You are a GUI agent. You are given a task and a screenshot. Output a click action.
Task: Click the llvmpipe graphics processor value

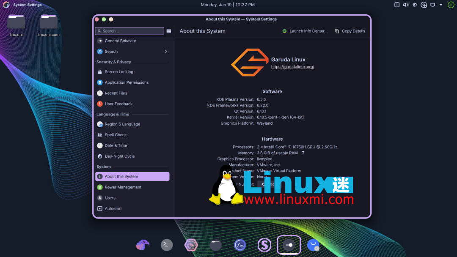tap(264, 159)
